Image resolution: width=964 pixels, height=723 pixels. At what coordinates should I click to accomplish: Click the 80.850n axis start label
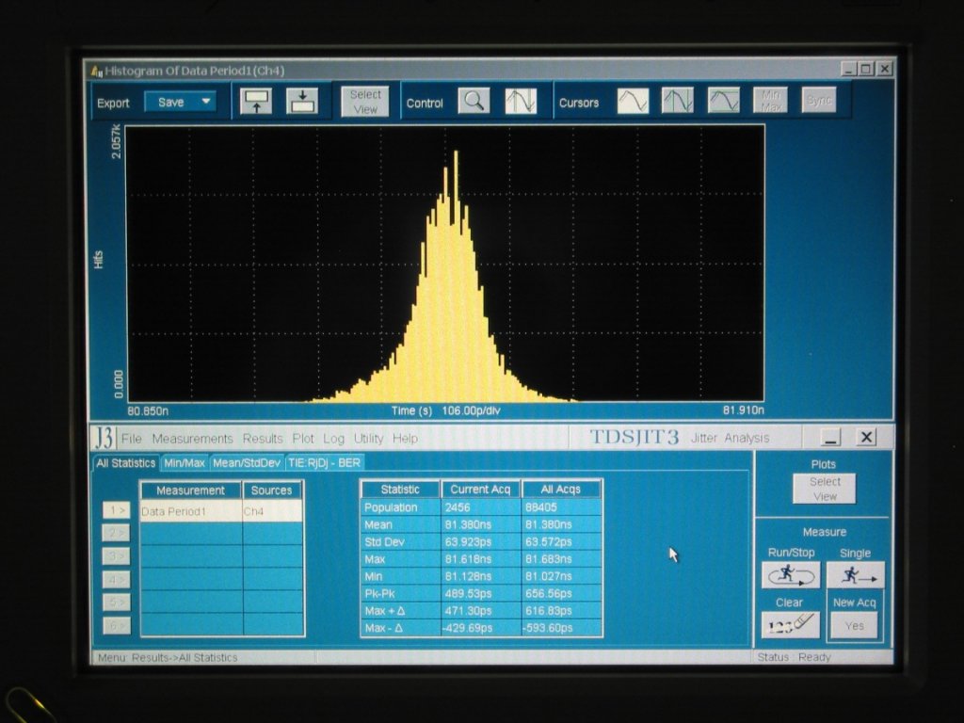148,410
